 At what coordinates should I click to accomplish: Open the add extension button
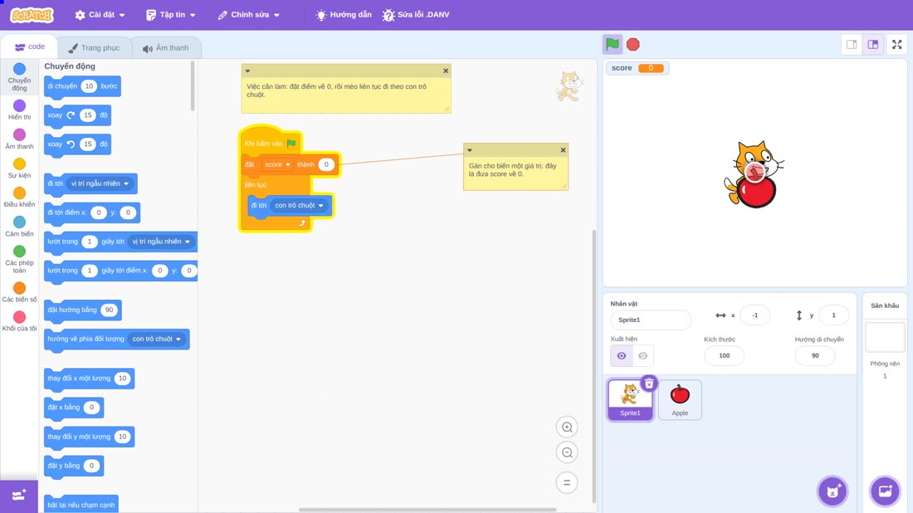tap(18, 496)
